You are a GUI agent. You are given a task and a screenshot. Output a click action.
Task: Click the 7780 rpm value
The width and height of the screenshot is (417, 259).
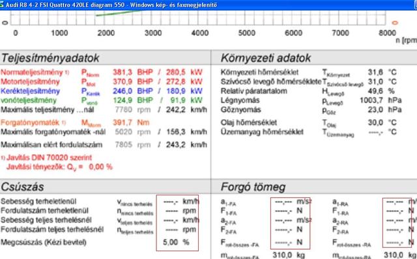[x=133, y=110]
